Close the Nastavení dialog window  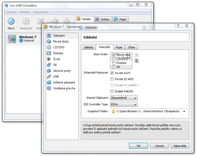coord(187,25)
